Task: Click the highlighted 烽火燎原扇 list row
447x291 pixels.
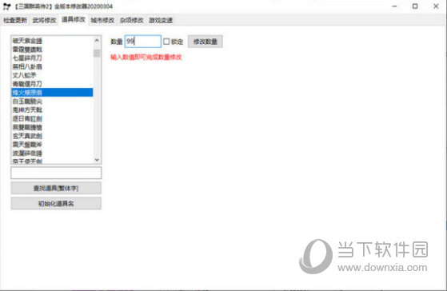Action: click(52, 93)
